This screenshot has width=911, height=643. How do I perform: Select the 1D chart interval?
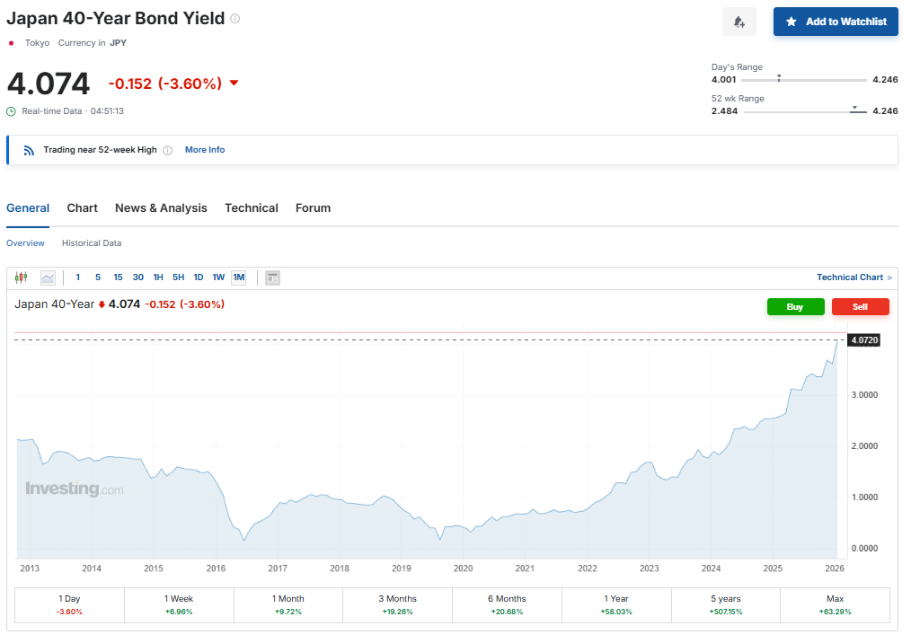[199, 277]
